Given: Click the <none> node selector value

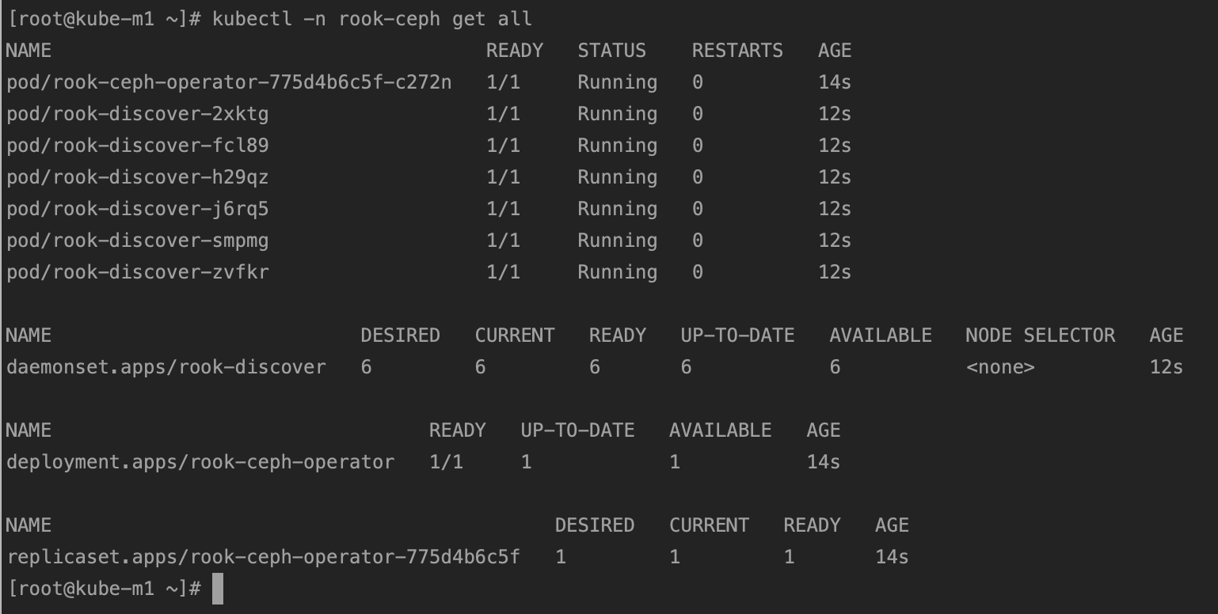Looking at the screenshot, I should click(x=1000, y=367).
